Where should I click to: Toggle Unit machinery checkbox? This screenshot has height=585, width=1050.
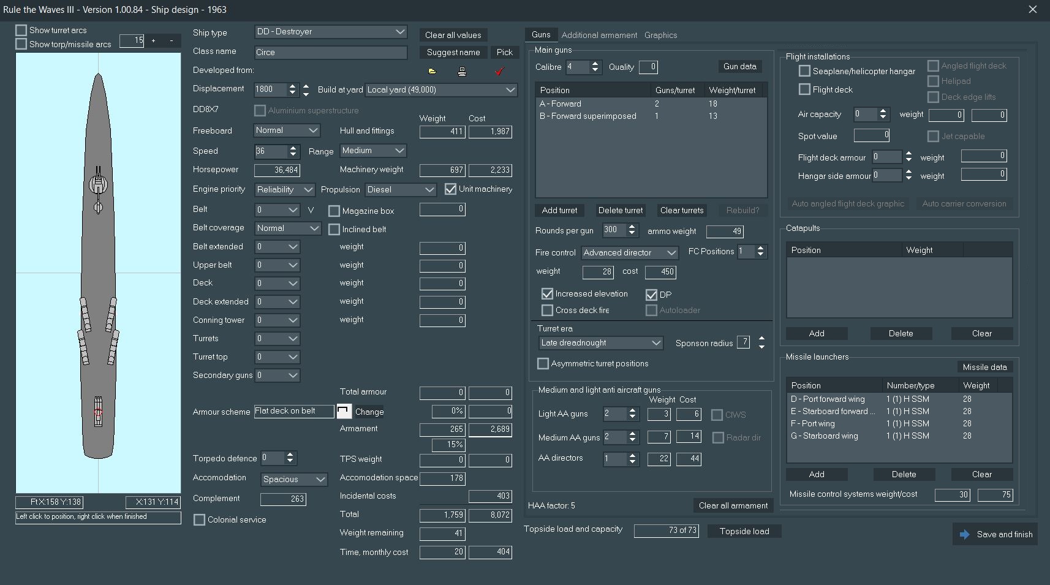tap(450, 189)
